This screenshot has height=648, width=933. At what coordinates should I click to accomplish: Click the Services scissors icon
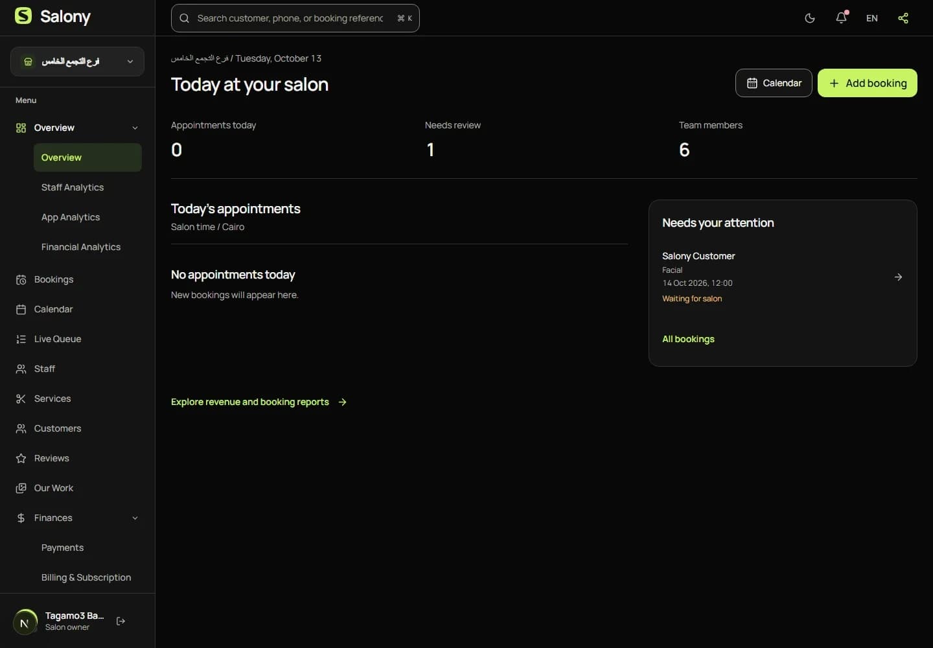pos(21,399)
